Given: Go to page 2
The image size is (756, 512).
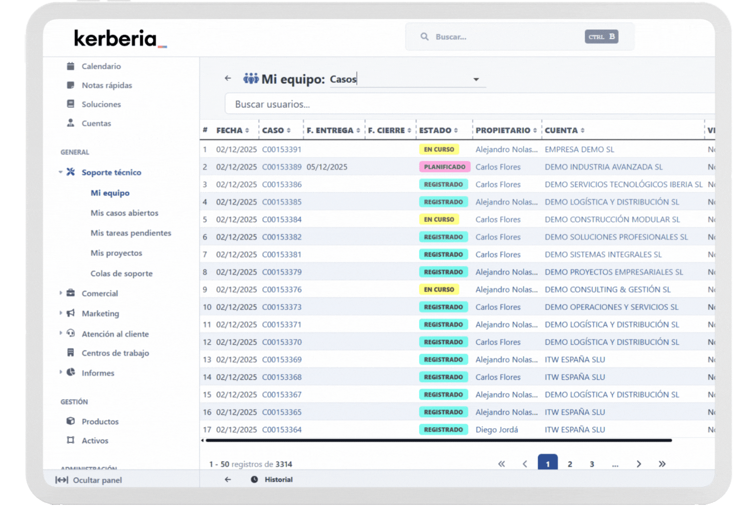Looking at the screenshot, I should click(570, 464).
